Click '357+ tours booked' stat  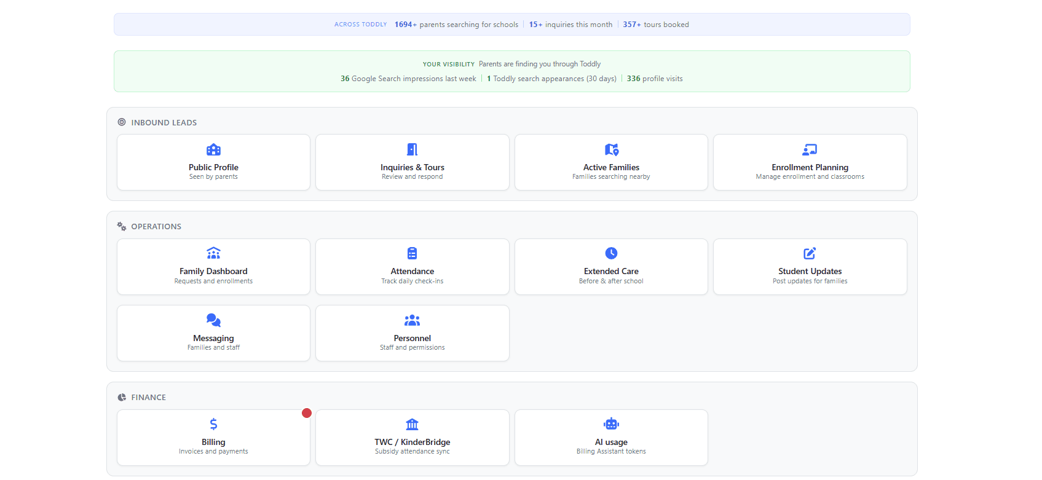click(656, 25)
